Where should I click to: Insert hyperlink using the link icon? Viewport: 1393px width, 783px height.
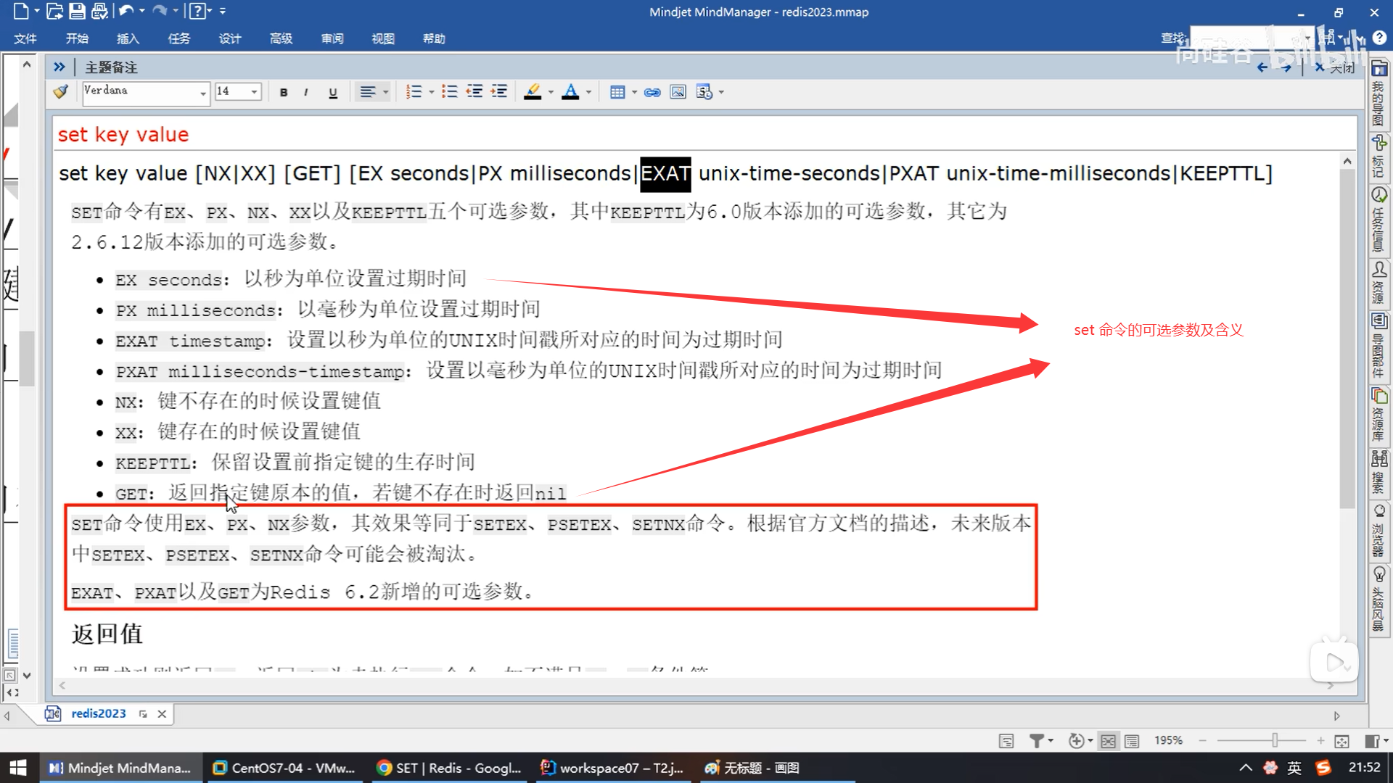tap(652, 92)
